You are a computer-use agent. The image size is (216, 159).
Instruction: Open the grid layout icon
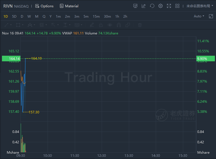[177, 6]
